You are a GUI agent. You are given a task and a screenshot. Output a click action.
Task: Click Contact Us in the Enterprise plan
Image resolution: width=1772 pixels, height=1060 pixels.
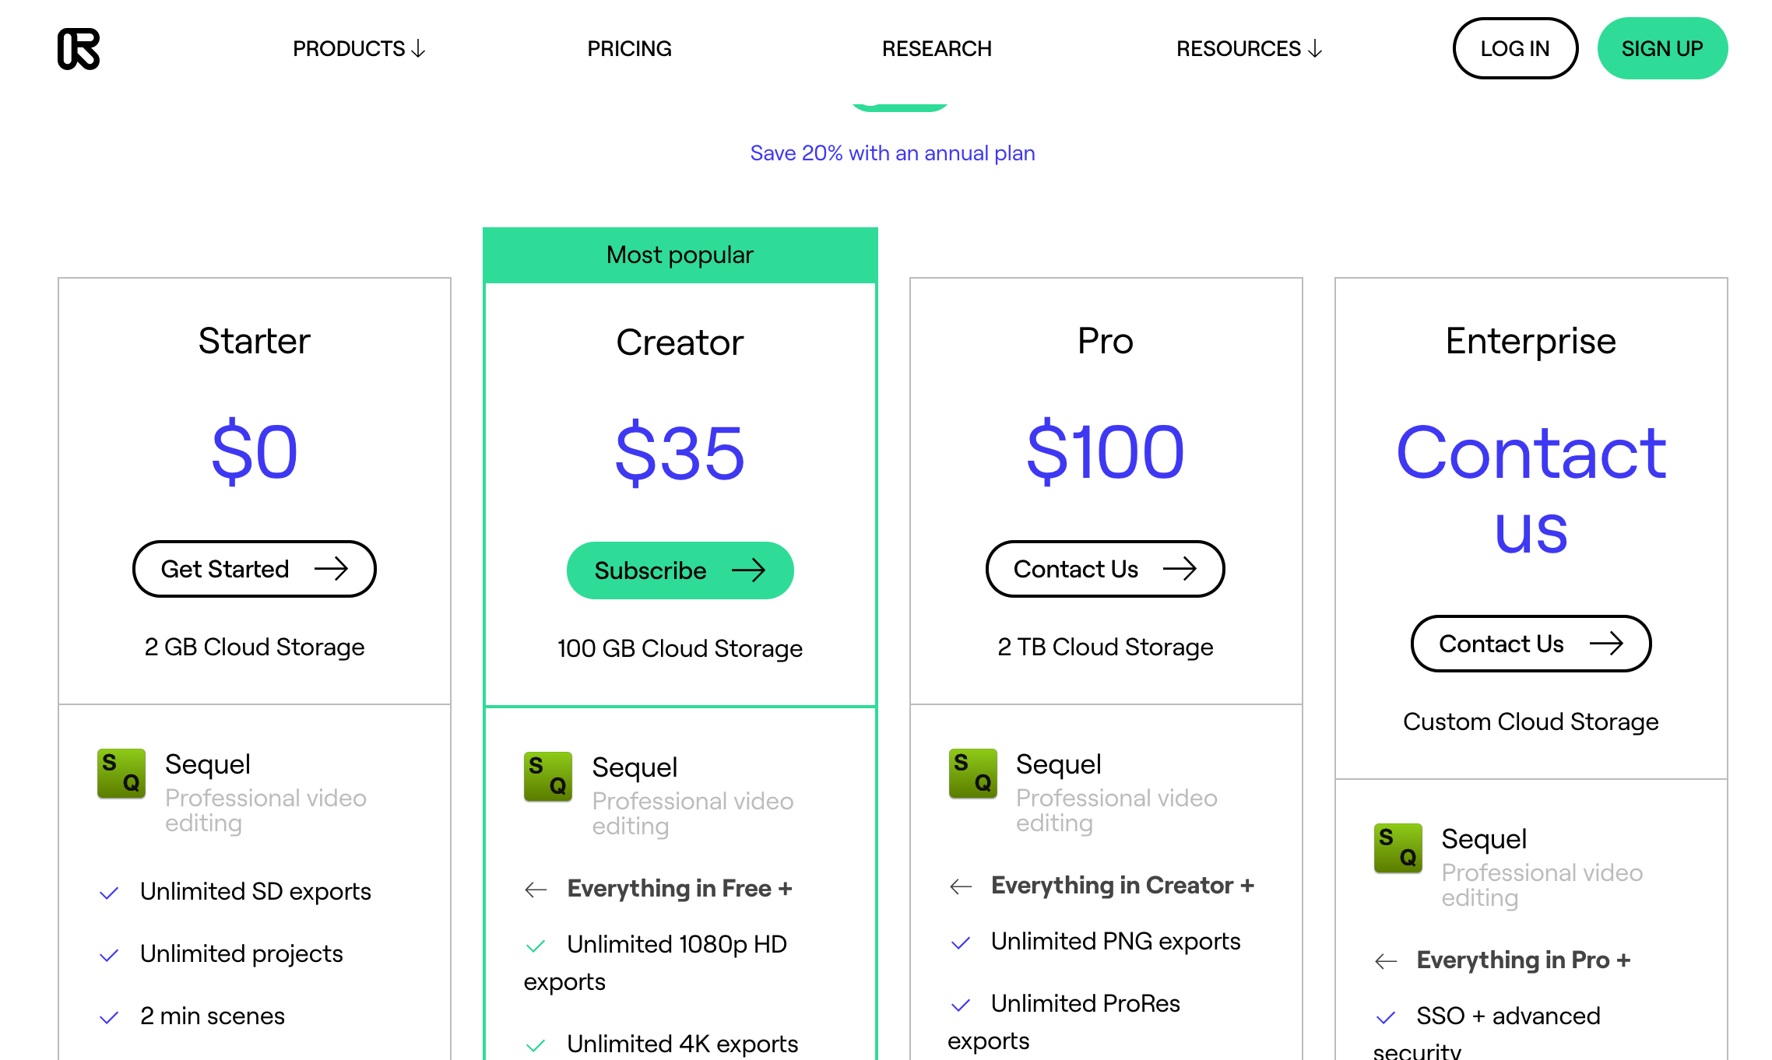(x=1531, y=644)
